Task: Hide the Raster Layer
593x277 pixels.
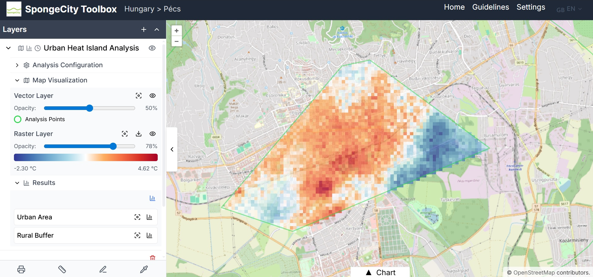Action: (152, 134)
